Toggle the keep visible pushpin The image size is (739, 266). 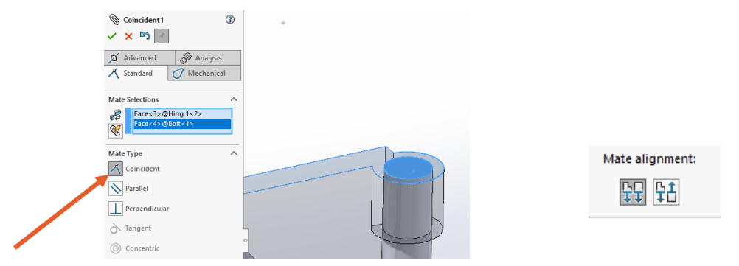click(x=162, y=36)
